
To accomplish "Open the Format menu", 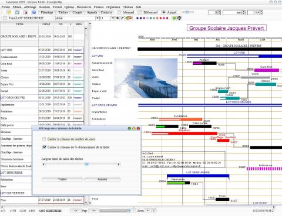I will point(57,7).
